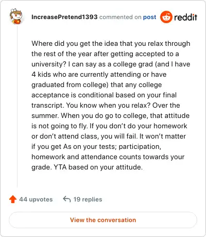Click the sentence "YTA based on your attitude."
This screenshot has width=206, height=237.
pos(98,167)
